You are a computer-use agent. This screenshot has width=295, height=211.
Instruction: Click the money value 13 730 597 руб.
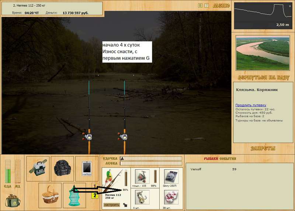pyautogui.click(x=75, y=13)
